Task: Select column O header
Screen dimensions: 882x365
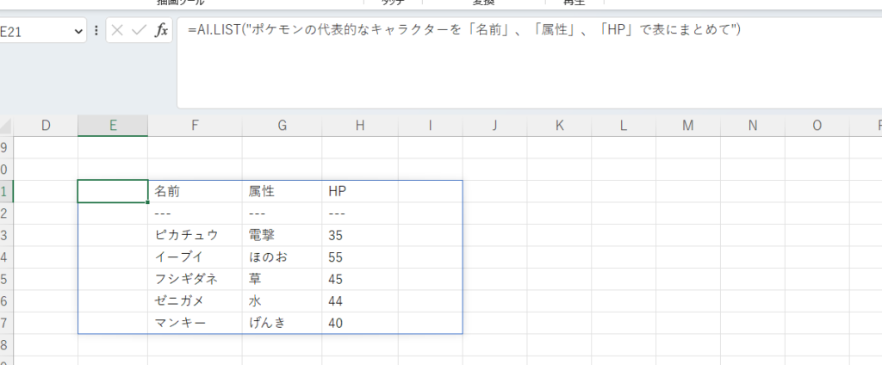Action: click(817, 126)
